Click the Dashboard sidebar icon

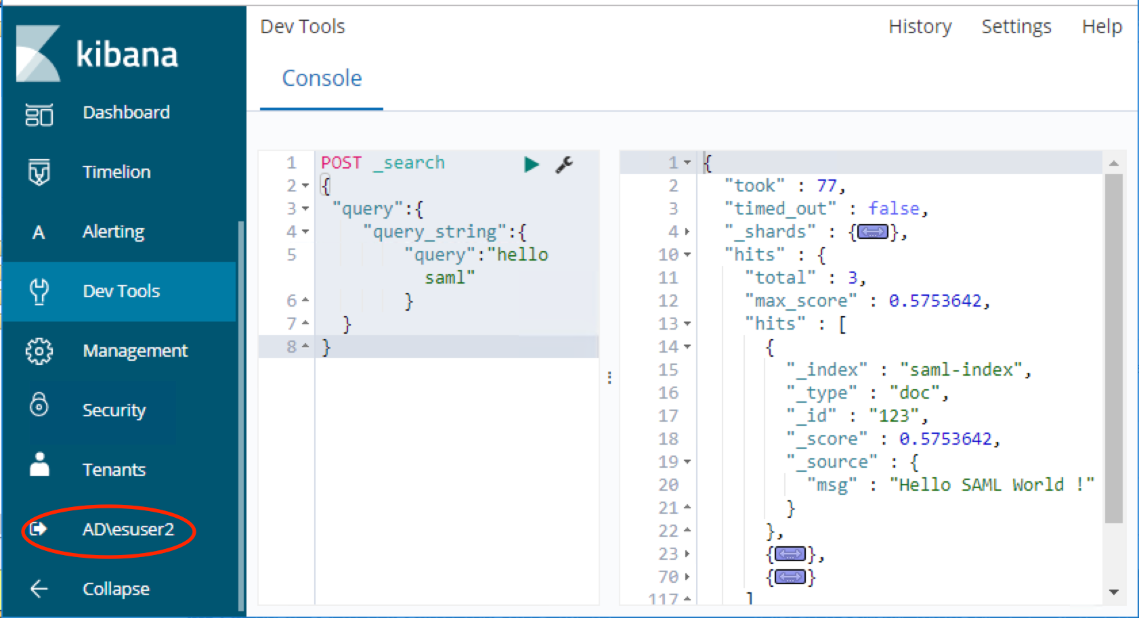(39, 114)
